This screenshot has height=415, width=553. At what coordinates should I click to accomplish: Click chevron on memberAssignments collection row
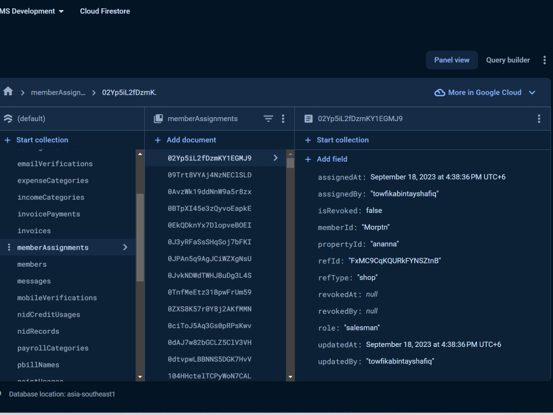click(125, 247)
